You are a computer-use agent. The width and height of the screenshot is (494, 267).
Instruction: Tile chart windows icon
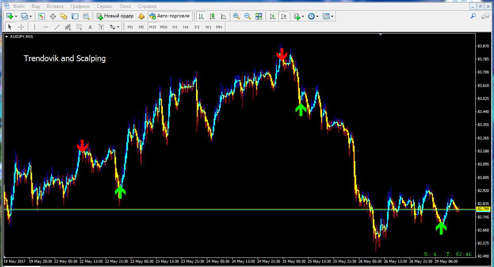[x=259, y=16]
